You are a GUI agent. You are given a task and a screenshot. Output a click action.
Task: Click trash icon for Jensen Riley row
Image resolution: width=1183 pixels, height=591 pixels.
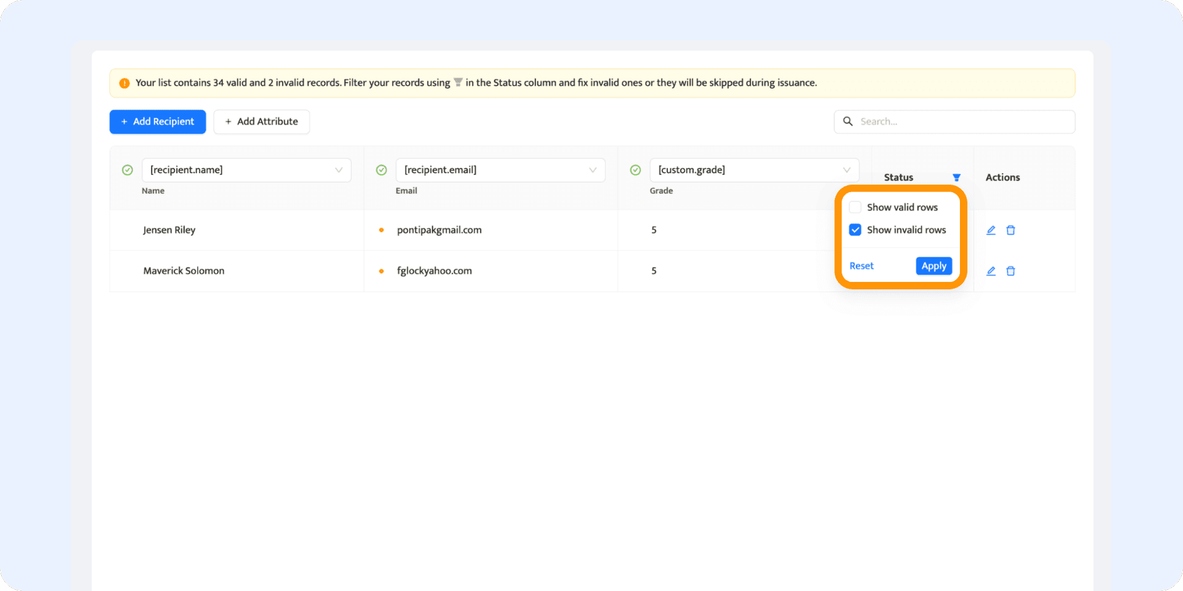point(1010,230)
